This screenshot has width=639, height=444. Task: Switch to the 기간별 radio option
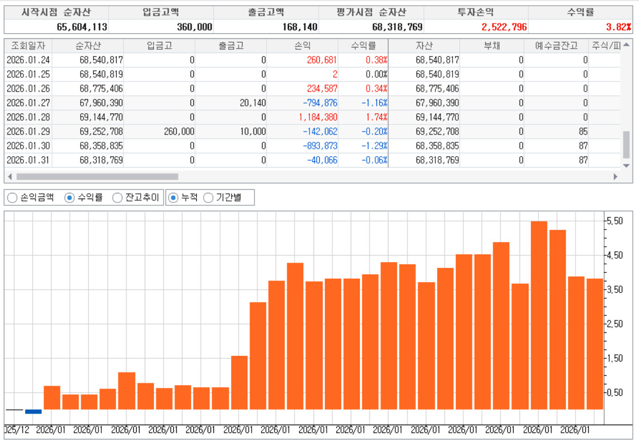pos(209,198)
